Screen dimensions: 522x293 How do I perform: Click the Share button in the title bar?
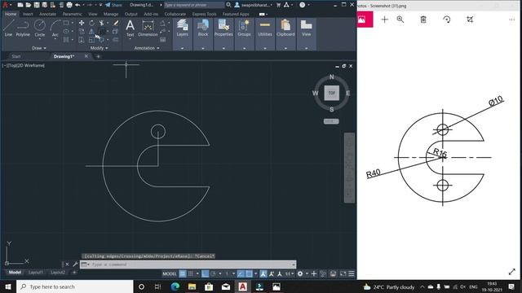(113, 5)
